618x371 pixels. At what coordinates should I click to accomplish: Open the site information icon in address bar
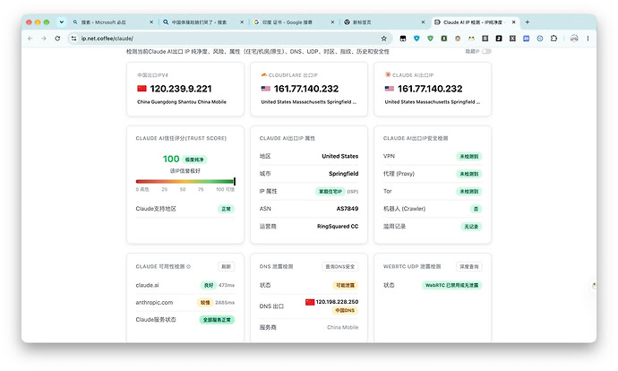coord(73,39)
